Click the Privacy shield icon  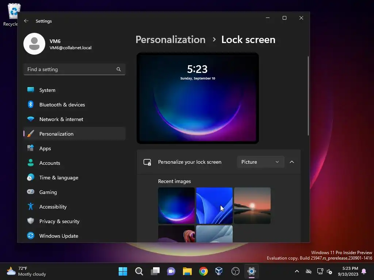(31, 221)
